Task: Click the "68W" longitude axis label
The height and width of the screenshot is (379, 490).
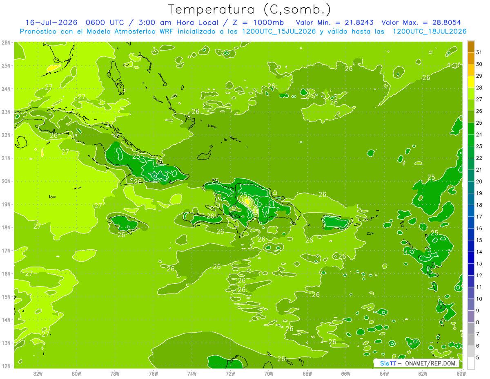Action: pos(307,373)
